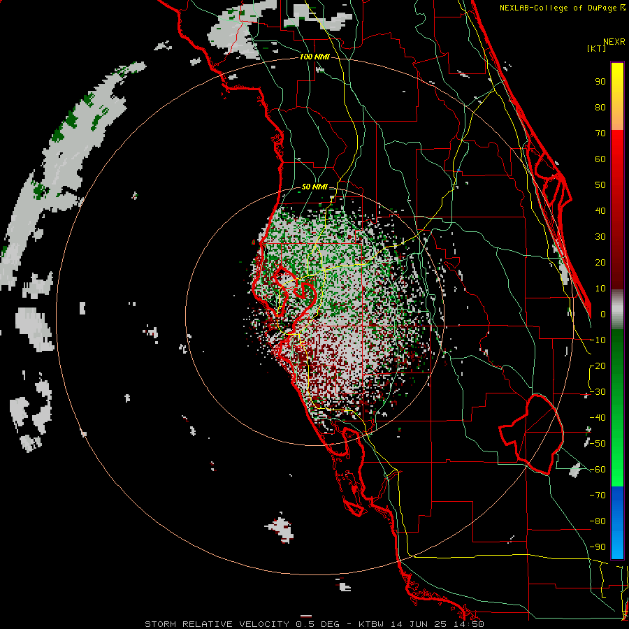Click the 20 value on velocity scale
The width and height of the screenshot is (629, 629).
pyautogui.click(x=600, y=263)
